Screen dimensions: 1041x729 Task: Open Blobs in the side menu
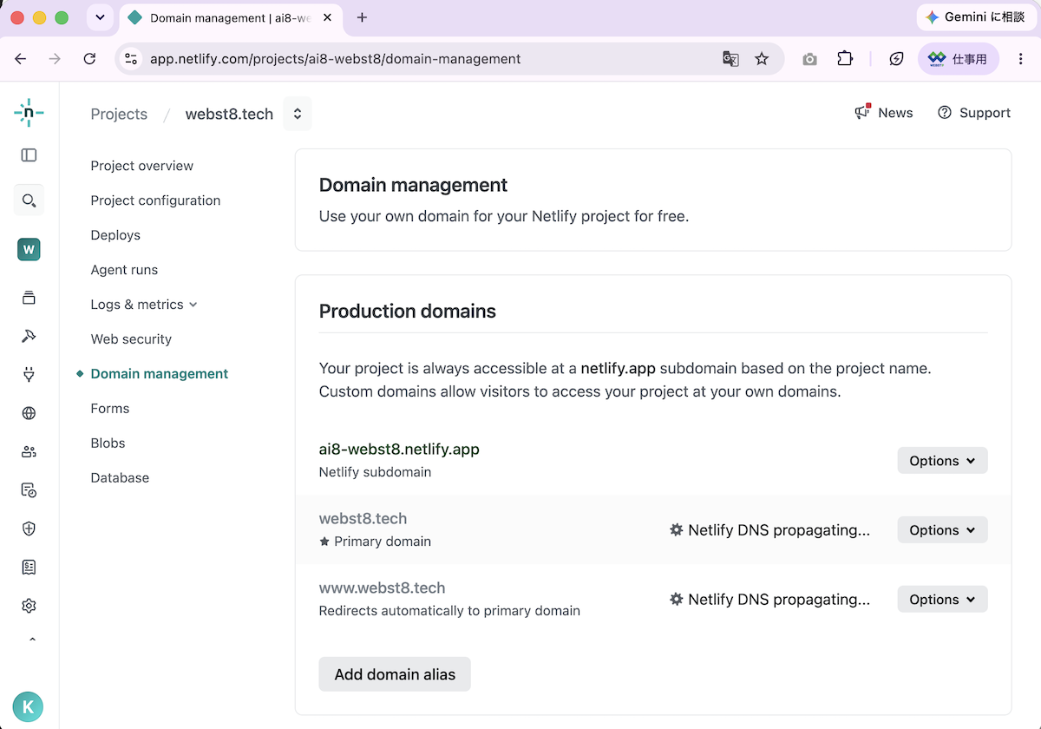(108, 443)
